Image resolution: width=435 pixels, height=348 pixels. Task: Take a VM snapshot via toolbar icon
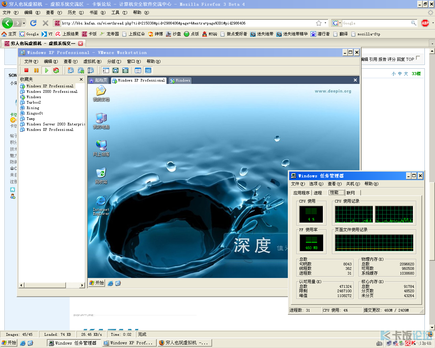click(71, 70)
